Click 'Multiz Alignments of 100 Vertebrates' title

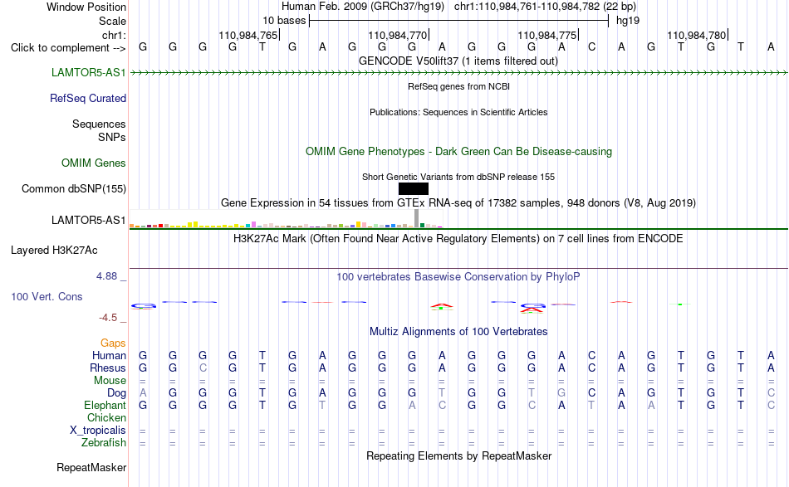(458, 332)
